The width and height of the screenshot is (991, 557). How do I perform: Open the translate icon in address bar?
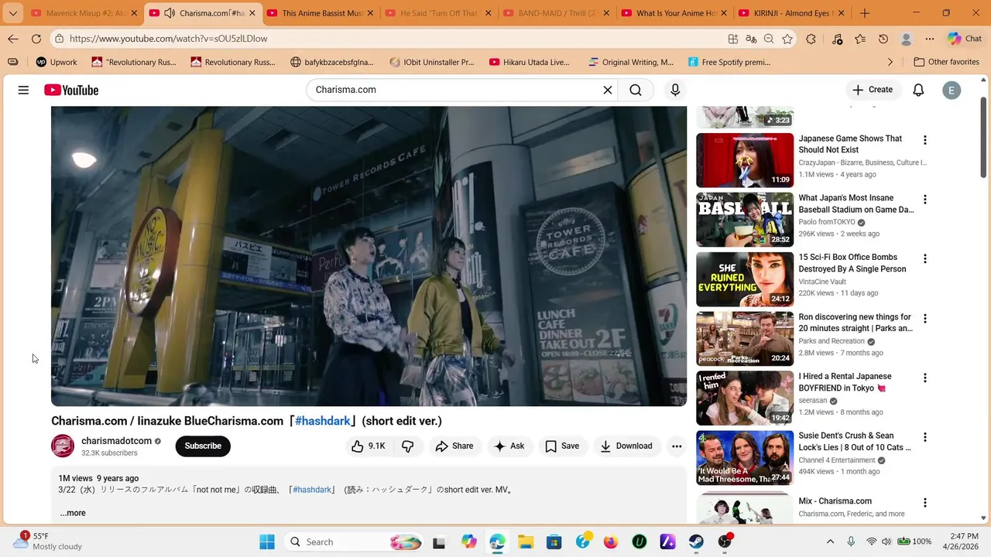[751, 39]
